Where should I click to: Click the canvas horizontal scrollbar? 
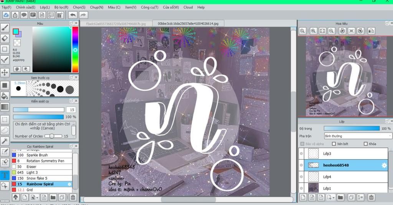point(188,200)
